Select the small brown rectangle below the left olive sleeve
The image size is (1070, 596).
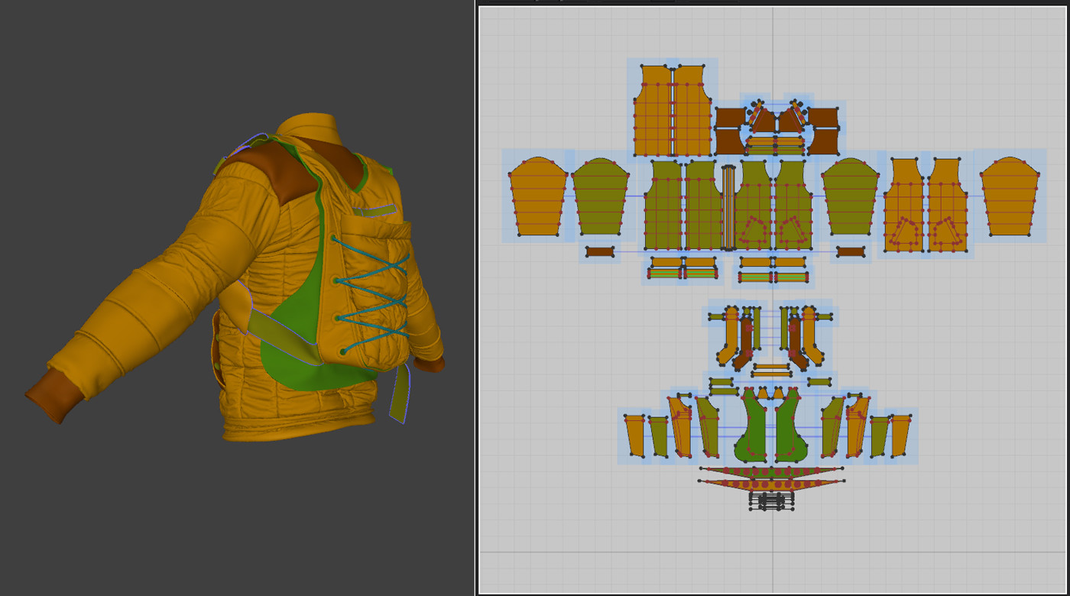point(600,251)
